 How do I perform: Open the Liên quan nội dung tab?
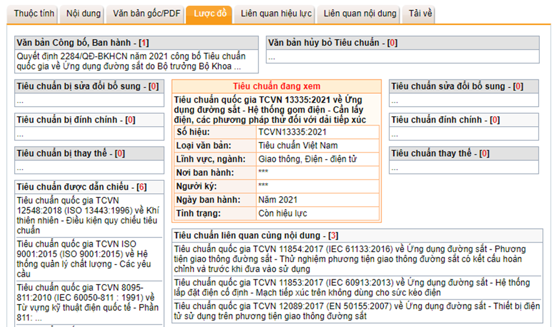click(360, 14)
